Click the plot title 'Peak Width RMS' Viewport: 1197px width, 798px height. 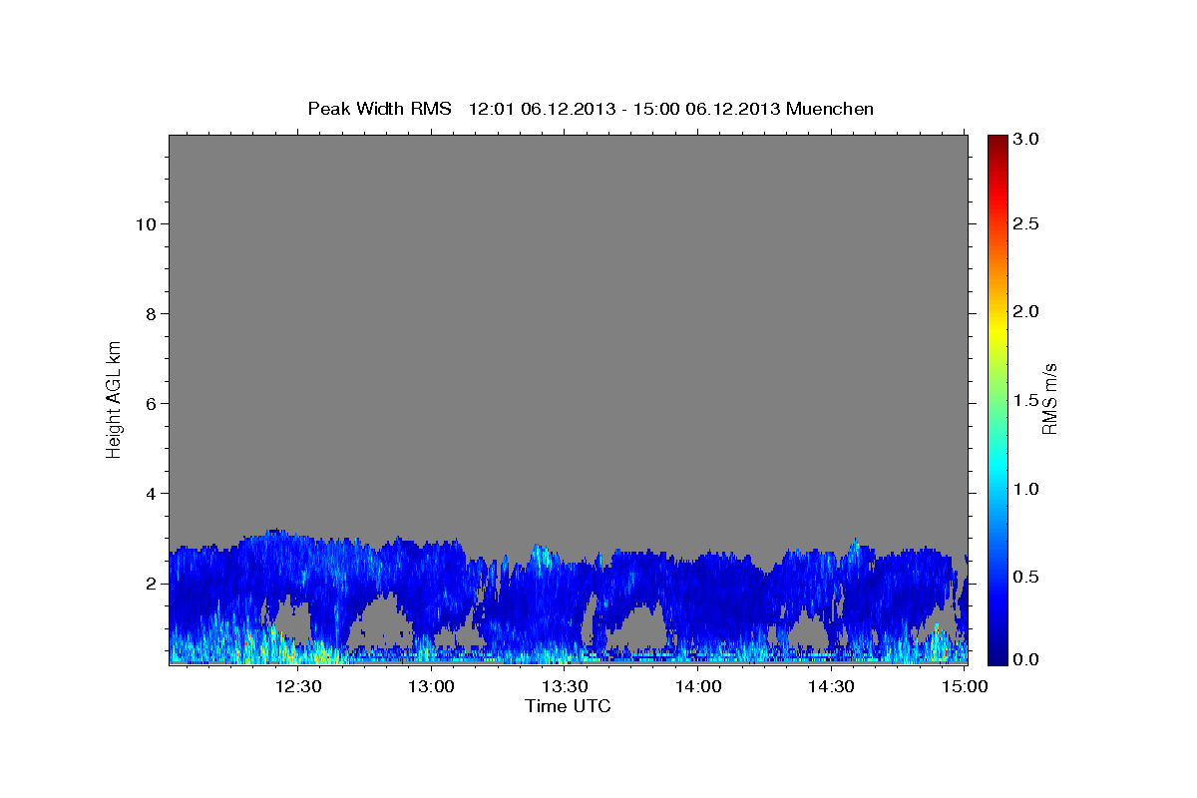click(x=379, y=109)
